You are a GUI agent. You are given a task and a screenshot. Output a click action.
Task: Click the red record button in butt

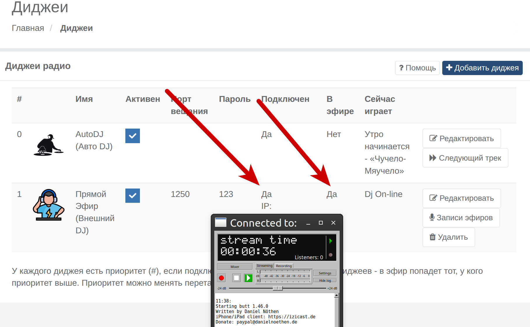coord(222,278)
